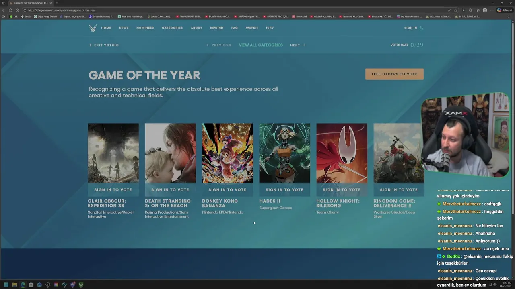
Task: Go to NOMINEES page
Action: click(x=145, y=28)
